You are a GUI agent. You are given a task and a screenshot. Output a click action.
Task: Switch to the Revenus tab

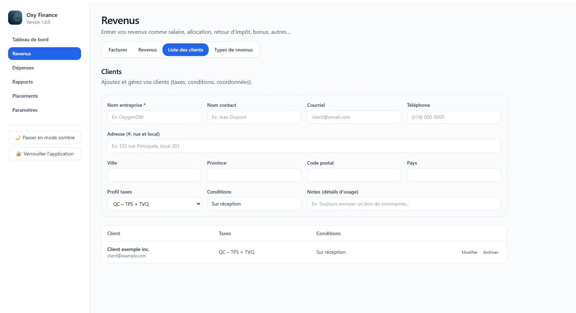(147, 50)
